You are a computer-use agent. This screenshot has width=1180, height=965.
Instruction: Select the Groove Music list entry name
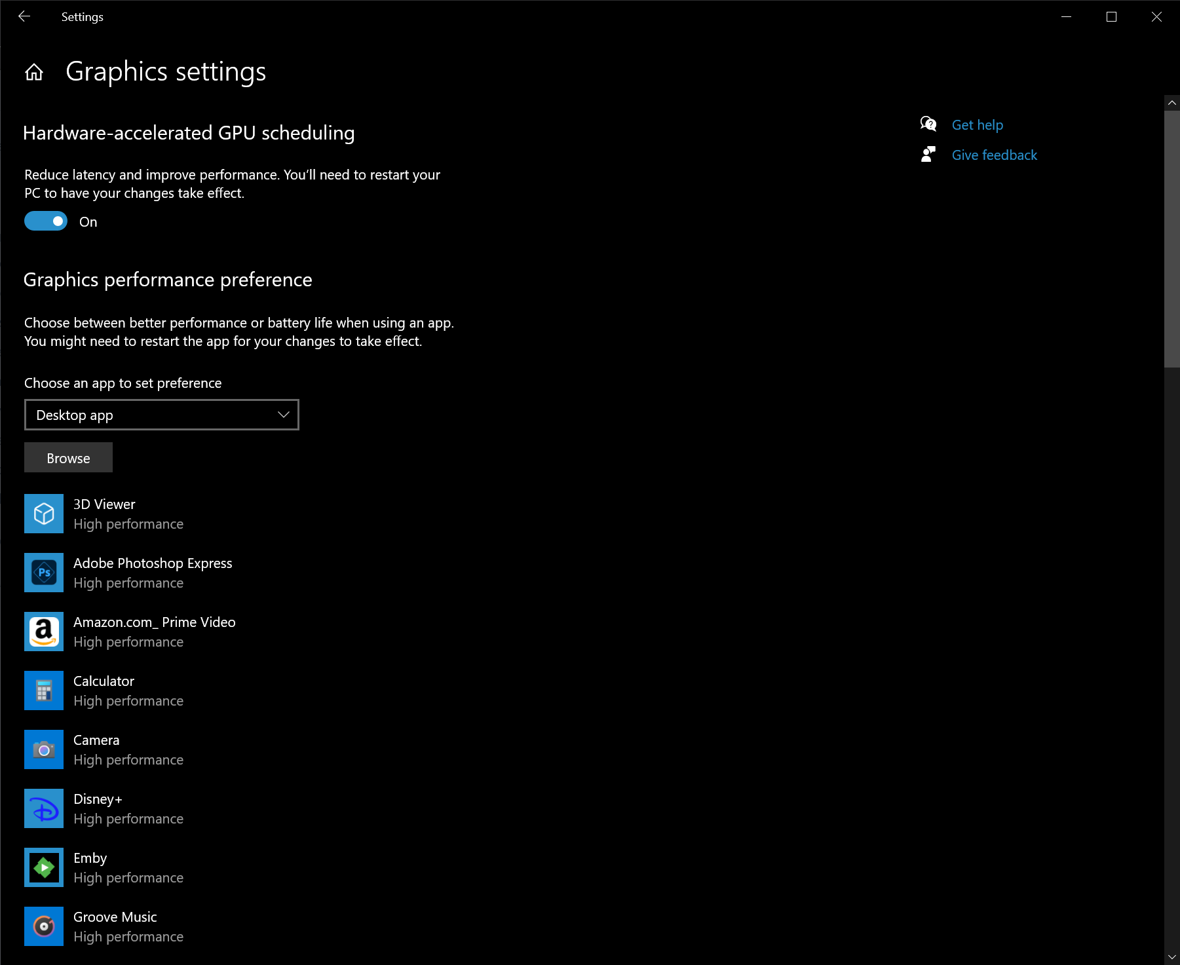tap(115, 917)
